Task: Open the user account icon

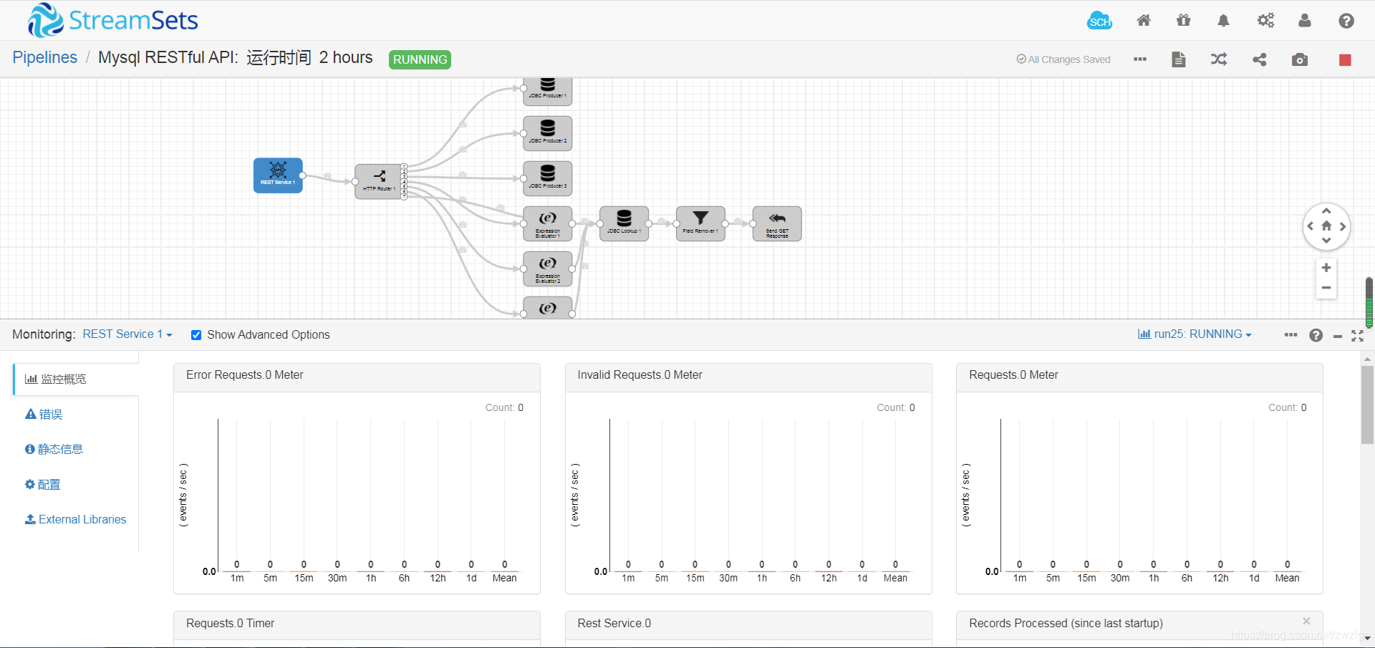Action: 1305,21
